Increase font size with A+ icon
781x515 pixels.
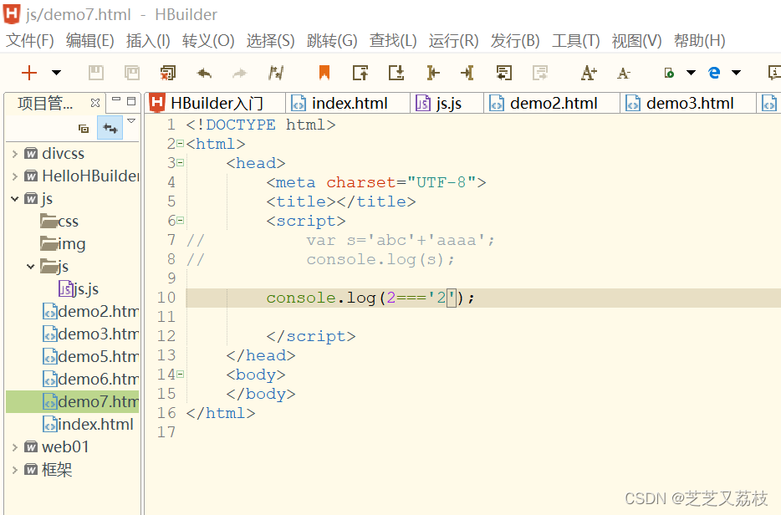(x=589, y=73)
